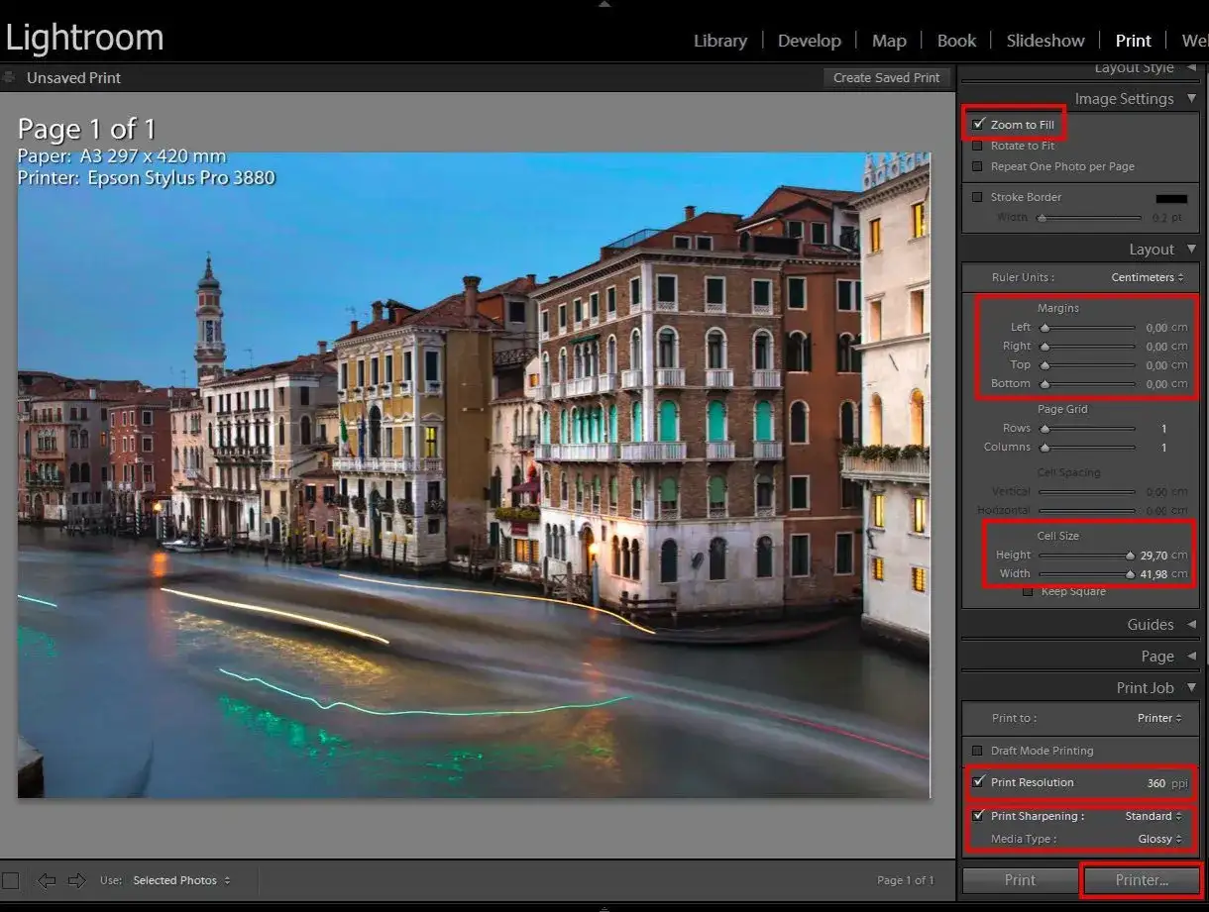Open the Media Type Glossy dropdown
The image size is (1209, 912).
point(1159,840)
